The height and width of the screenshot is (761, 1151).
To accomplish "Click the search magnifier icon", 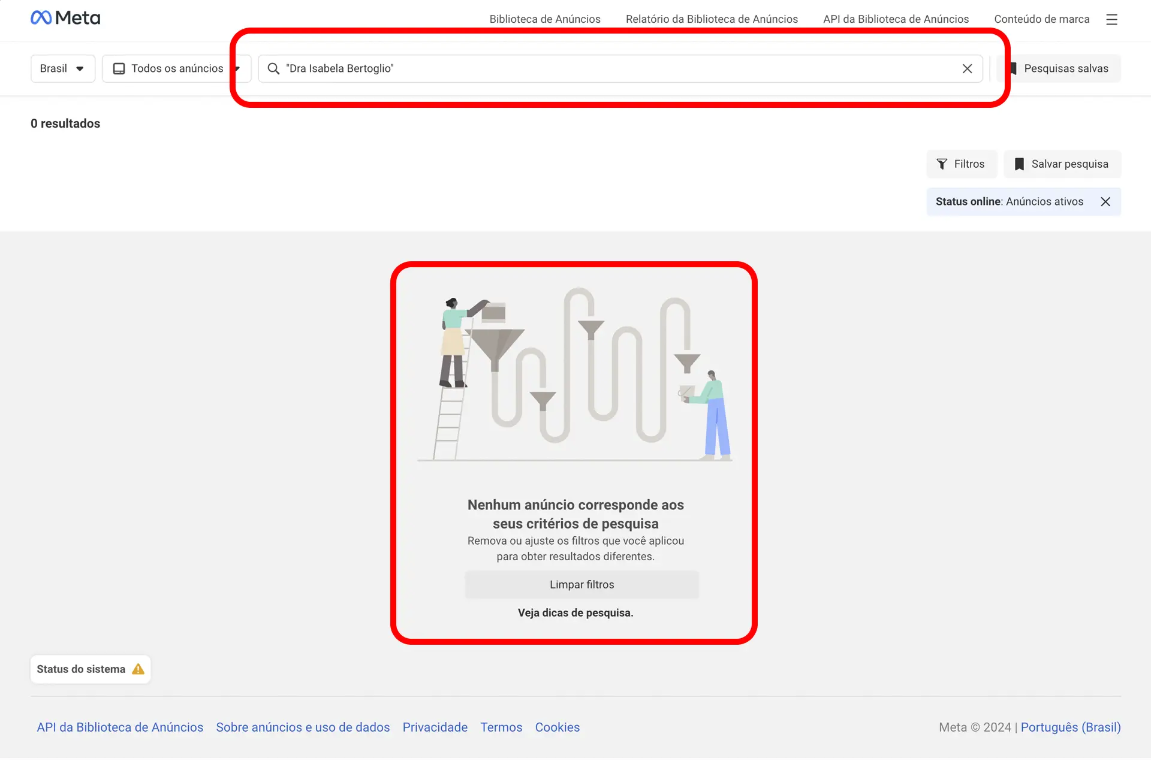I will pos(273,68).
